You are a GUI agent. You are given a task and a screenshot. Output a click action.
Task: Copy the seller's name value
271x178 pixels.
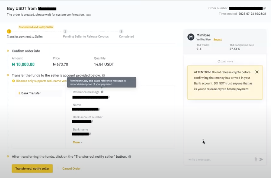click(99, 109)
